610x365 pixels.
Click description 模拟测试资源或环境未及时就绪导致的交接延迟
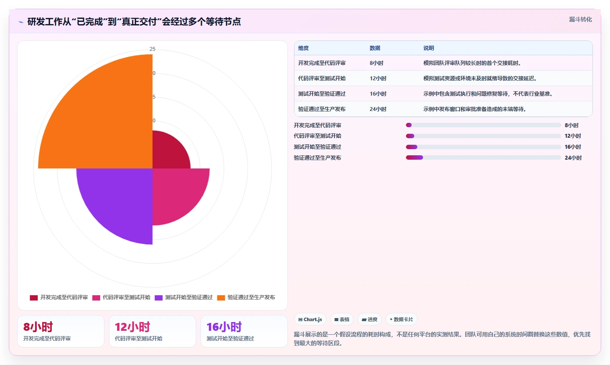click(481, 79)
